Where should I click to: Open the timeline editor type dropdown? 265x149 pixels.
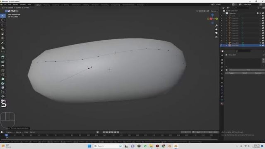pos(2,132)
